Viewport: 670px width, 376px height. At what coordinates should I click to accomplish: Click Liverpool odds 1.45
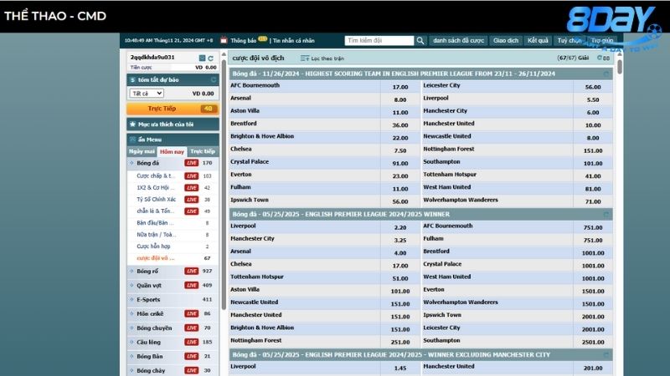(x=400, y=368)
